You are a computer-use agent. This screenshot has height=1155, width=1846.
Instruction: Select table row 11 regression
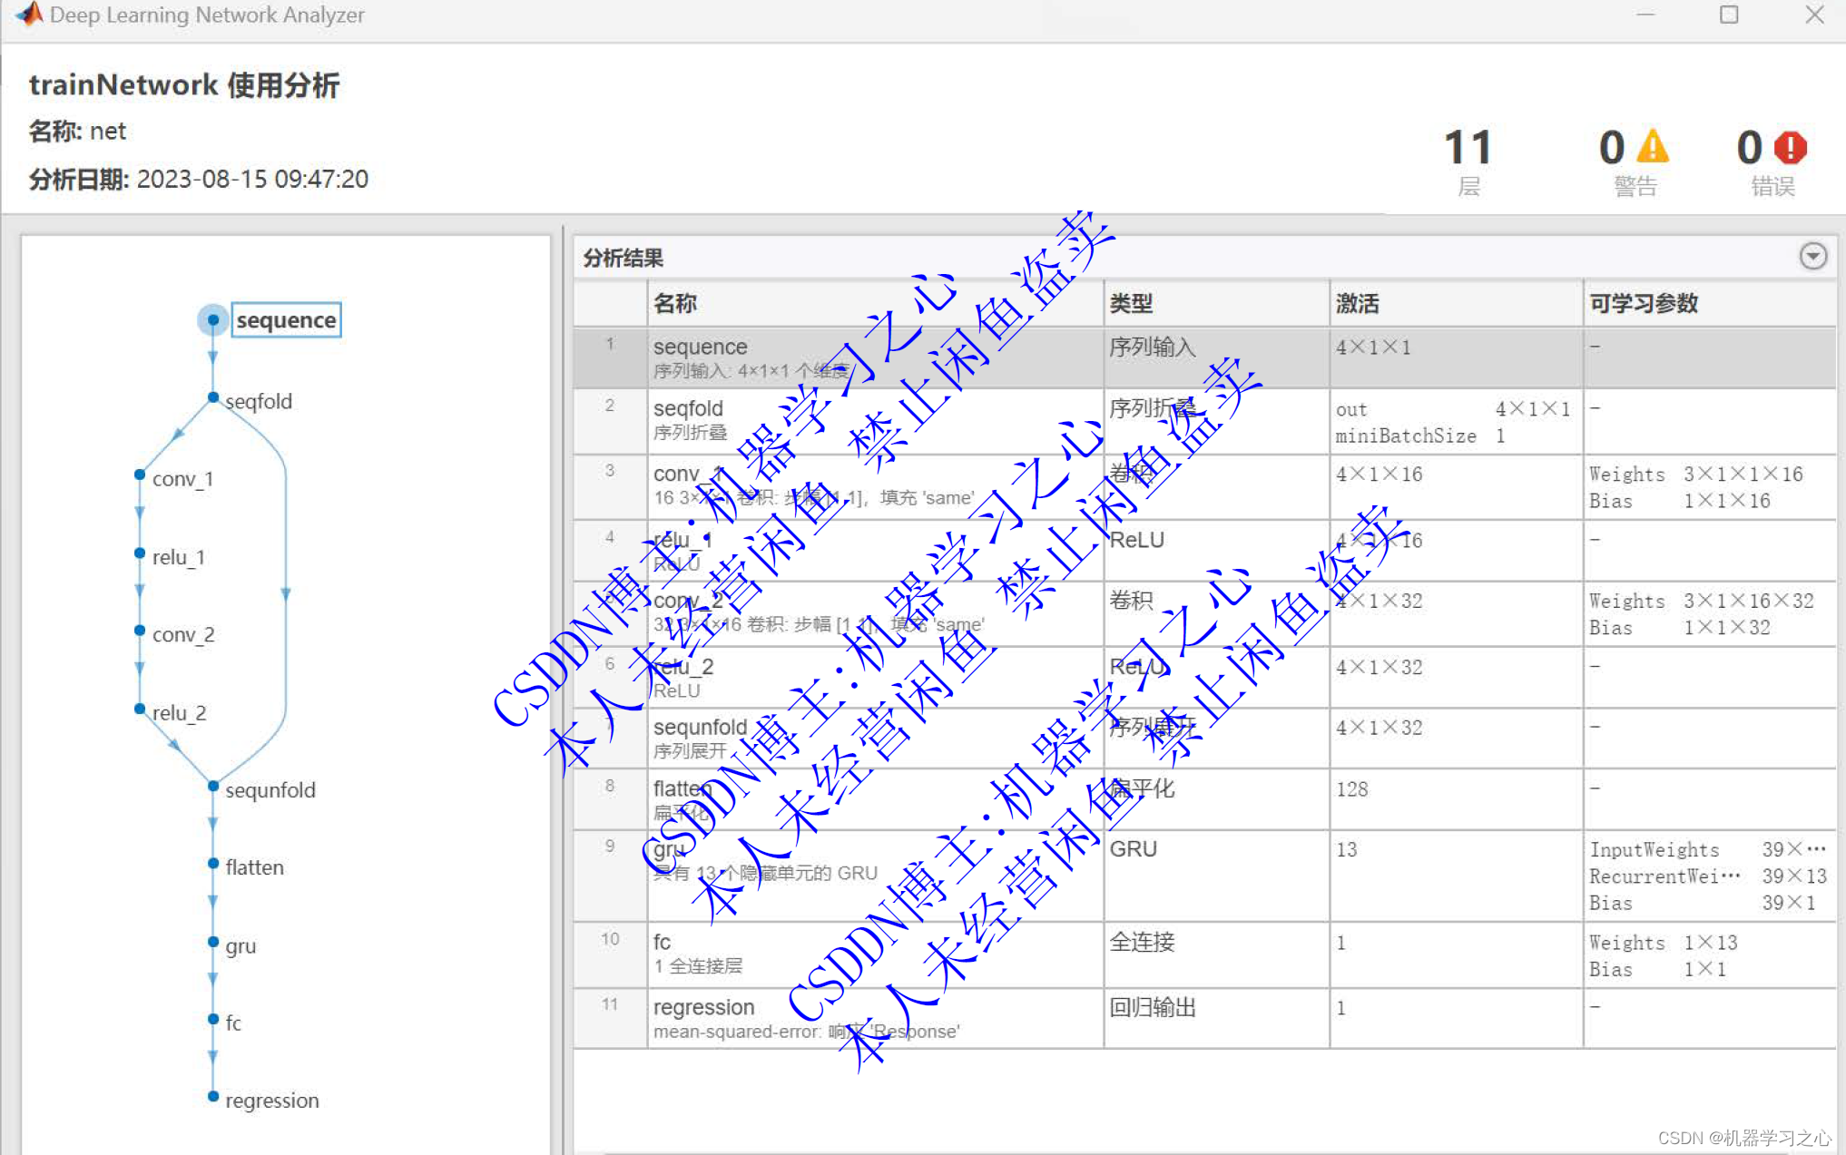pos(1204,1018)
